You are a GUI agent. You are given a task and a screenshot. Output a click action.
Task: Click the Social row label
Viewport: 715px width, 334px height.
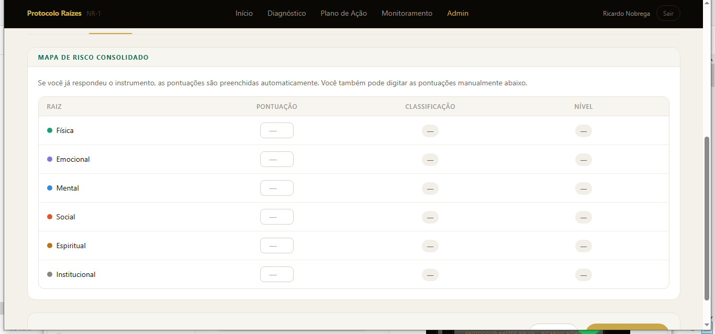tap(65, 217)
